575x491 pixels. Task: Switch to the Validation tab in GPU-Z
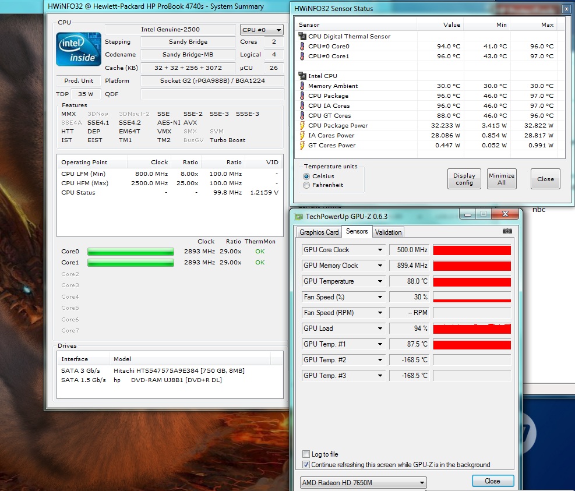pyautogui.click(x=388, y=232)
